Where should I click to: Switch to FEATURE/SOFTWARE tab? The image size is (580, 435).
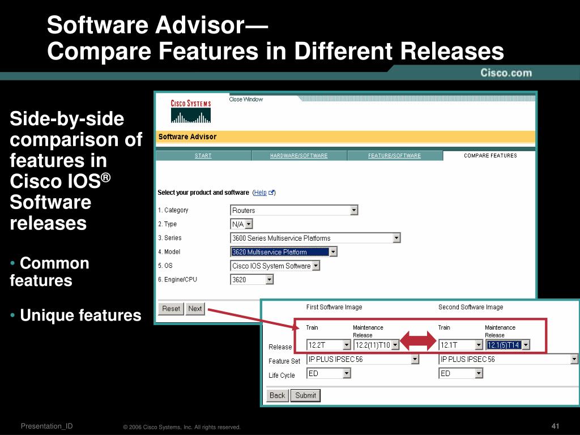tap(394, 156)
